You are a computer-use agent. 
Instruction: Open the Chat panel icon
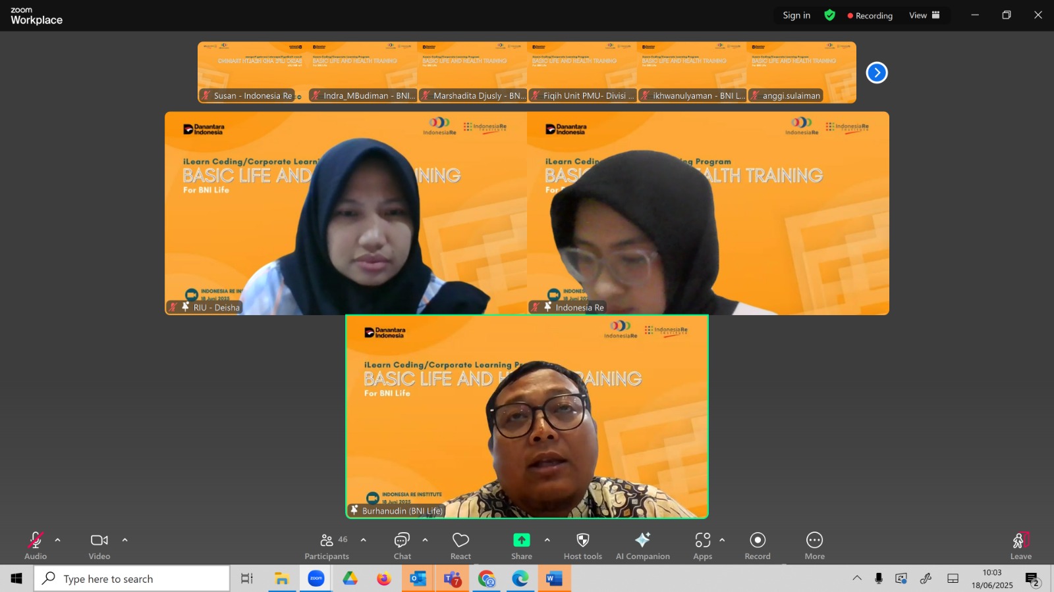[402, 540]
